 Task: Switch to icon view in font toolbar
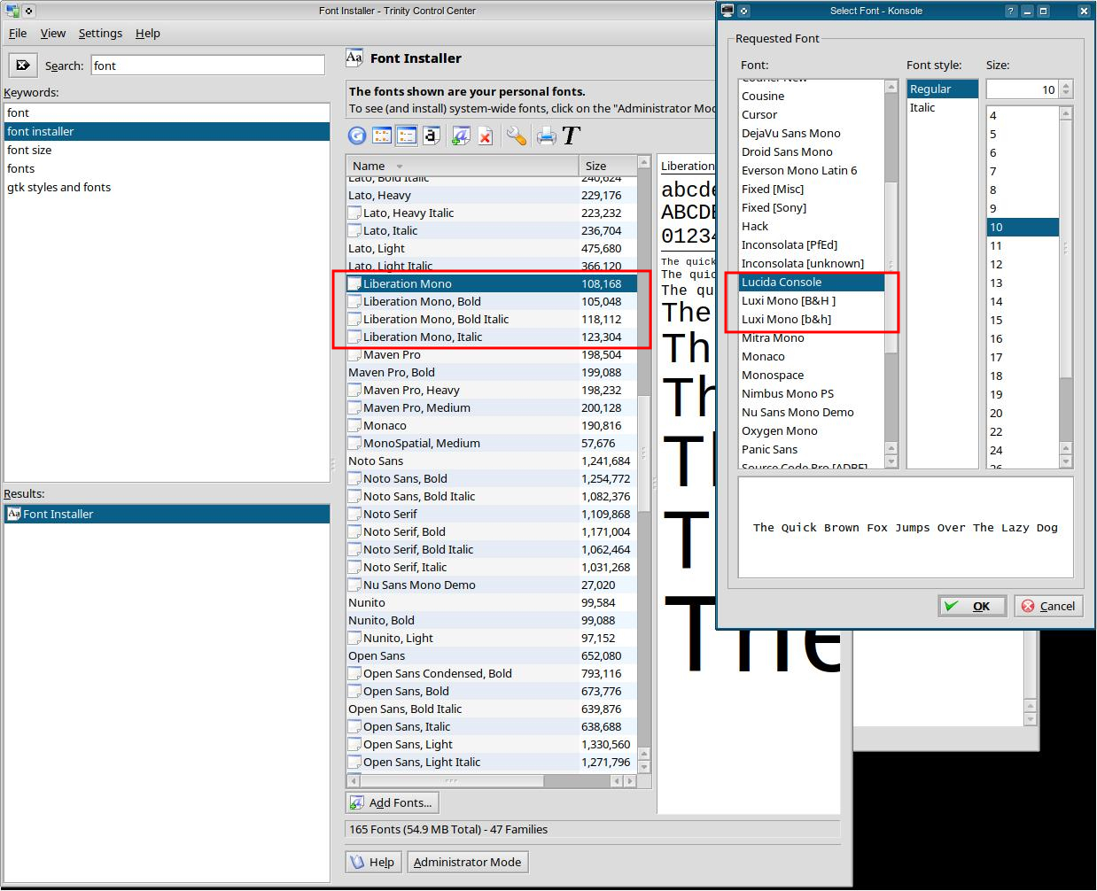pos(382,136)
